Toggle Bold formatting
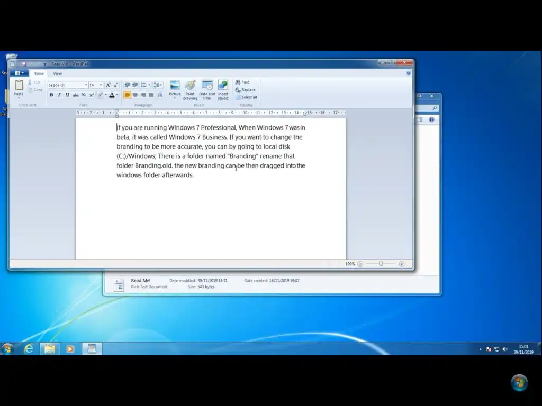 click(x=51, y=95)
